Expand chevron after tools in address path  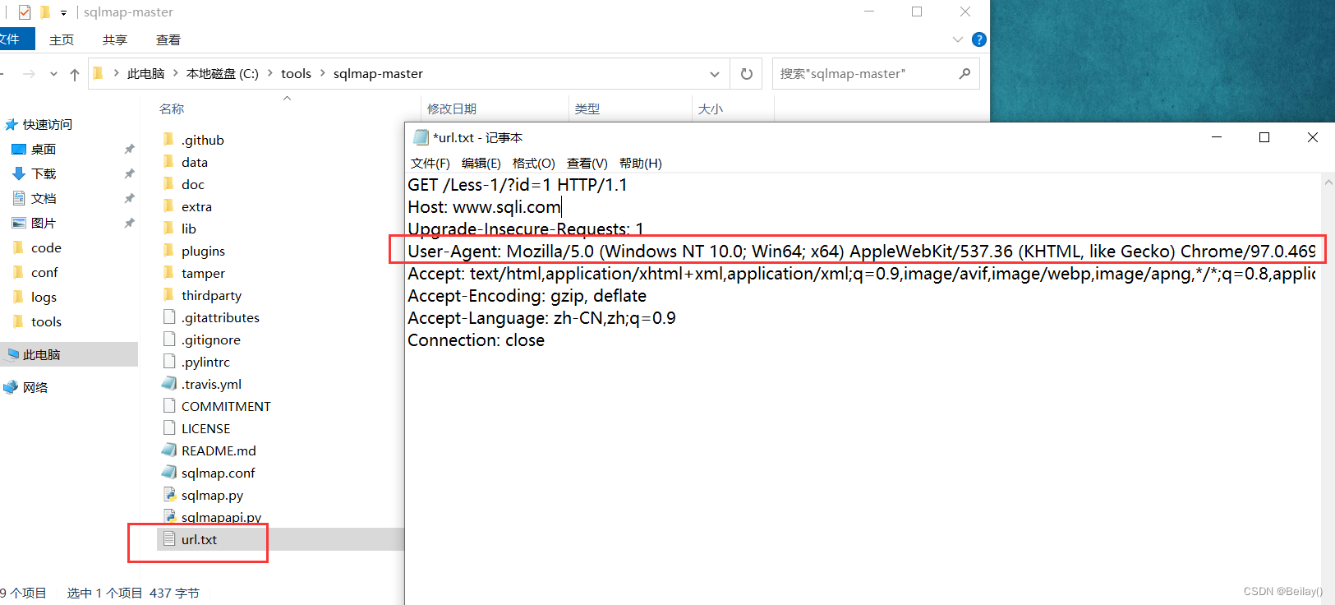coord(322,73)
